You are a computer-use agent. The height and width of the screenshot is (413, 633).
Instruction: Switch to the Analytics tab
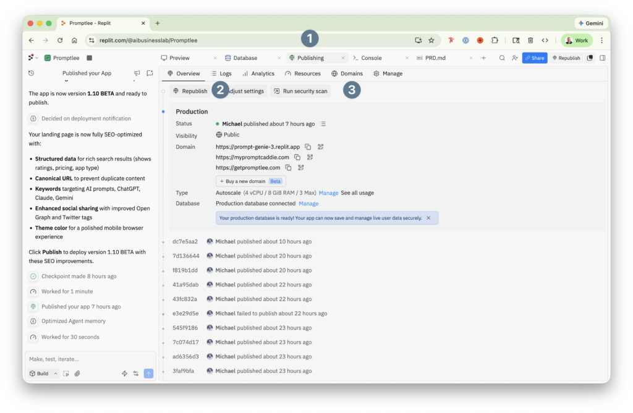click(x=258, y=73)
